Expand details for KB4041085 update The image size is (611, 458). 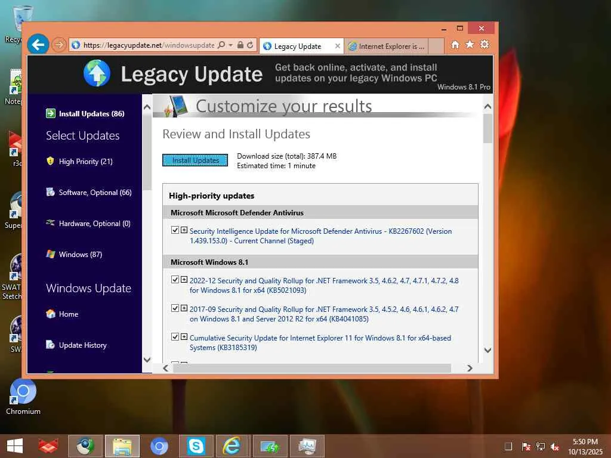pyautogui.click(x=184, y=308)
